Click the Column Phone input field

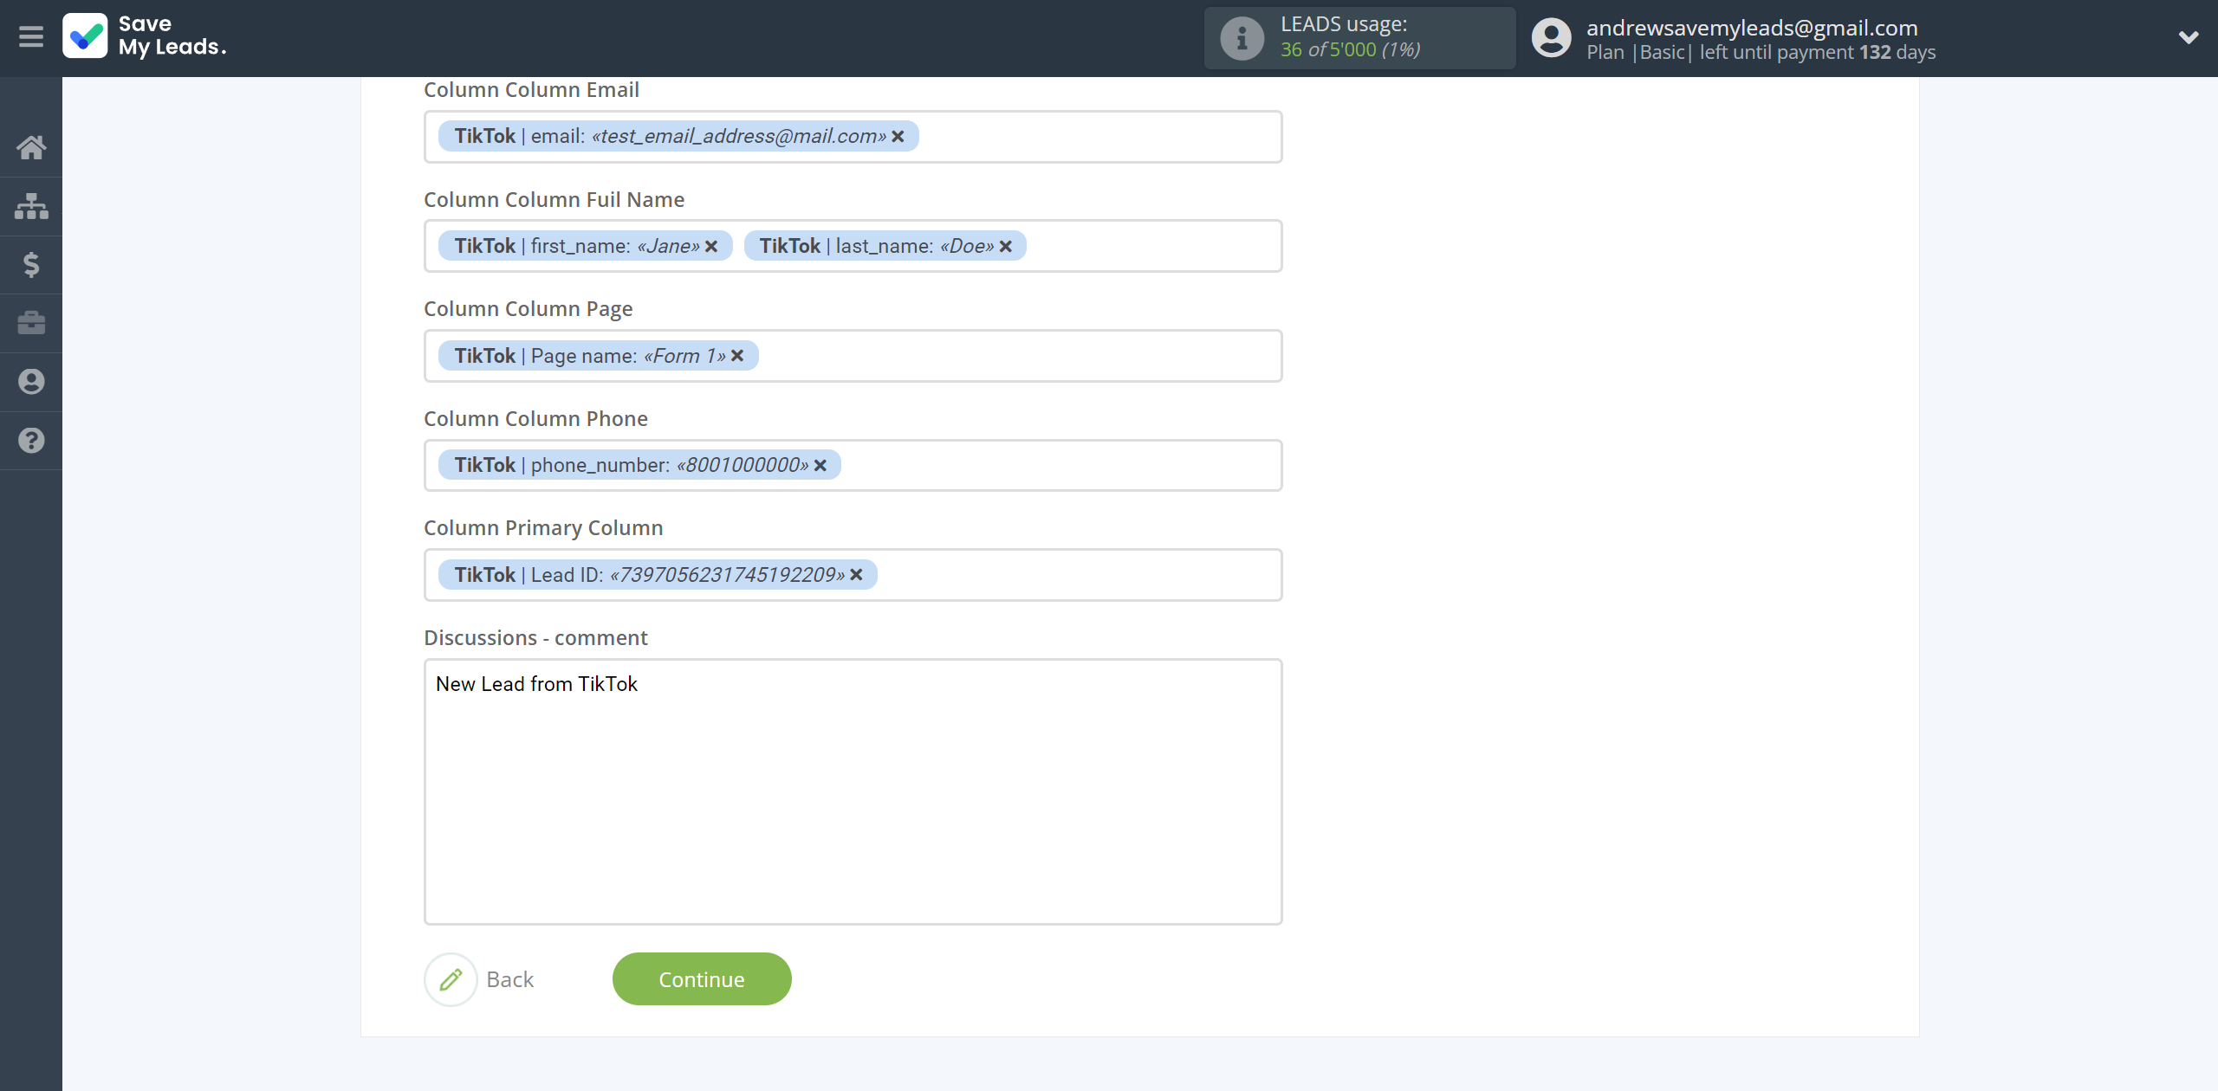[853, 465]
